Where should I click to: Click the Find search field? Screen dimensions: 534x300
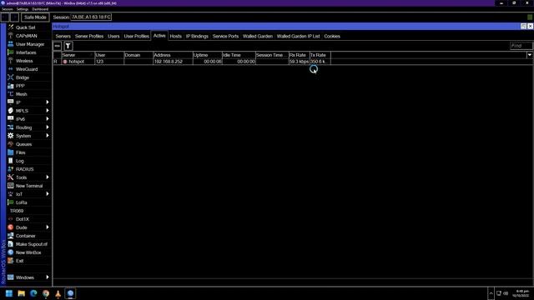[521, 46]
